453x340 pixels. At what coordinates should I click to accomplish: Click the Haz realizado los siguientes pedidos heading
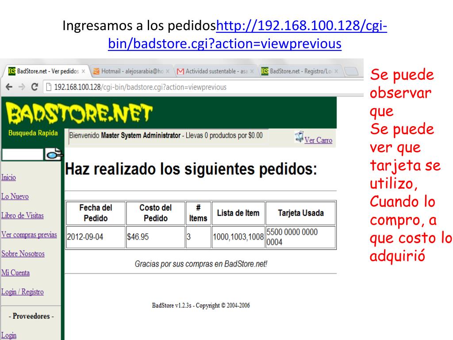[191, 169]
